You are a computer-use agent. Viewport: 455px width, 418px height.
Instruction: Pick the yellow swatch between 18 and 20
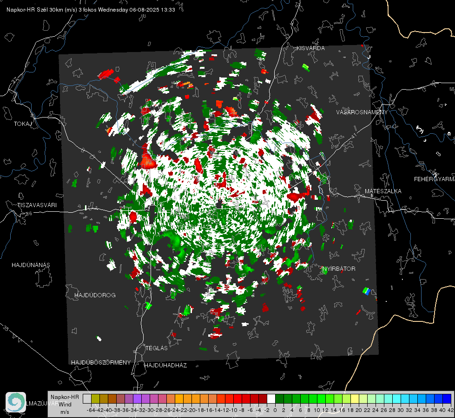(x=355, y=398)
